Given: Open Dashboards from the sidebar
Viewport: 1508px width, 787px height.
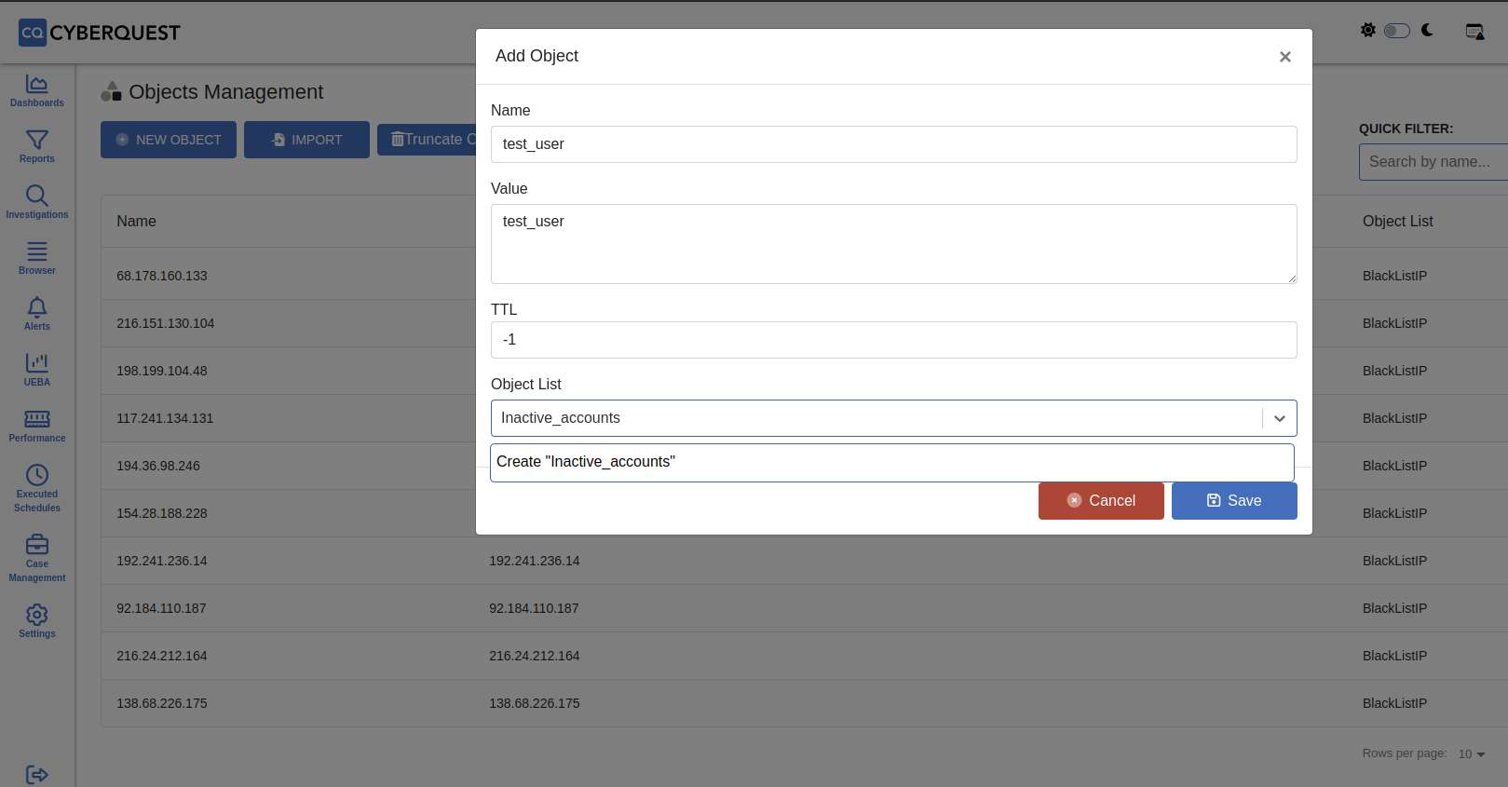Looking at the screenshot, I should coord(37,90).
